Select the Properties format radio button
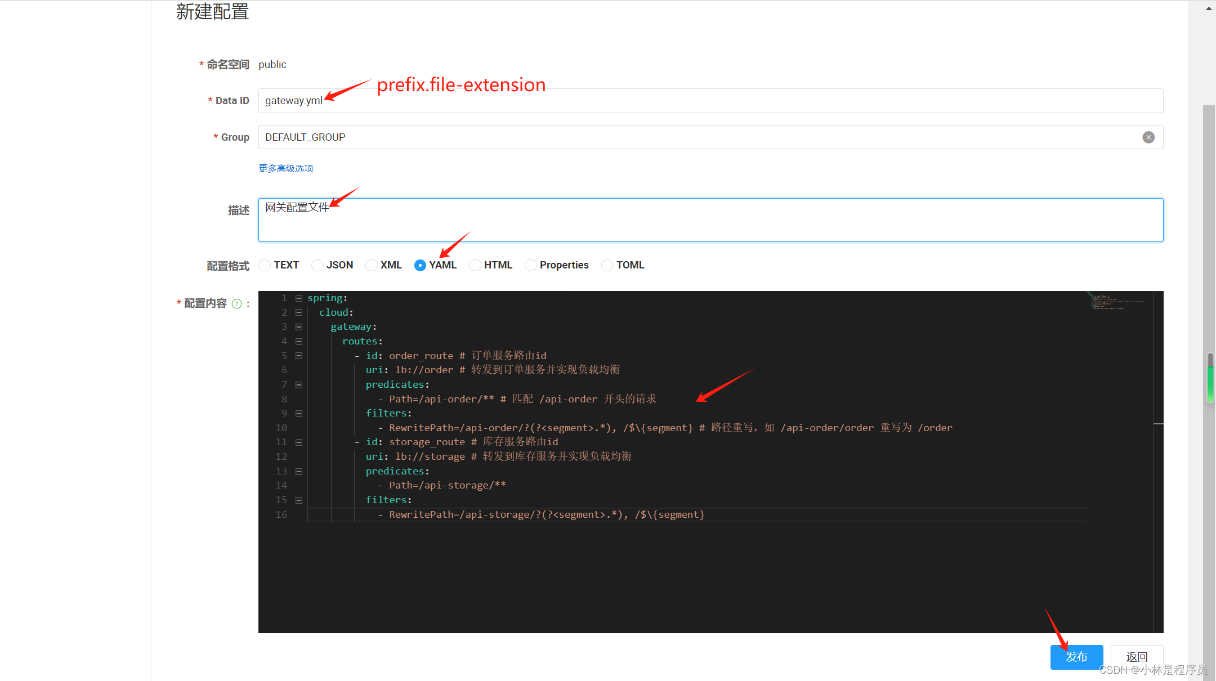The width and height of the screenshot is (1216, 681). pyautogui.click(x=530, y=265)
